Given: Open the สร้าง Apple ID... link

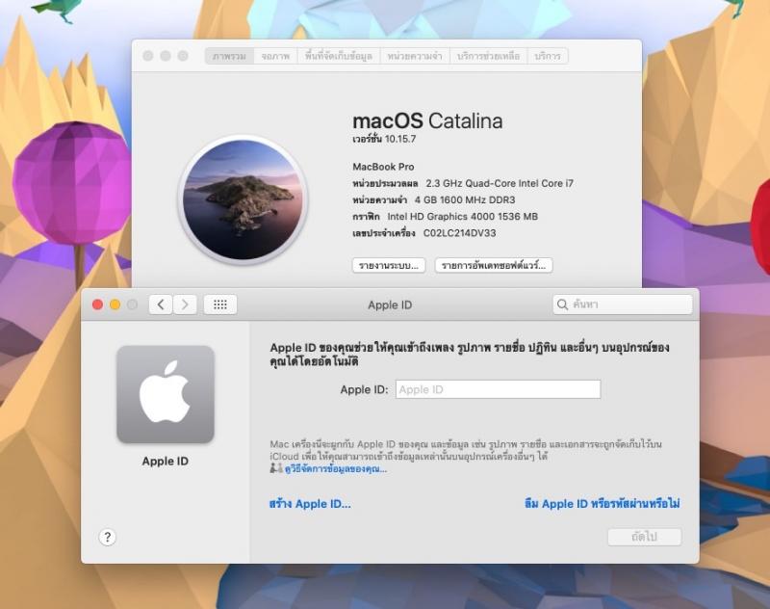Looking at the screenshot, I should pyautogui.click(x=310, y=504).
